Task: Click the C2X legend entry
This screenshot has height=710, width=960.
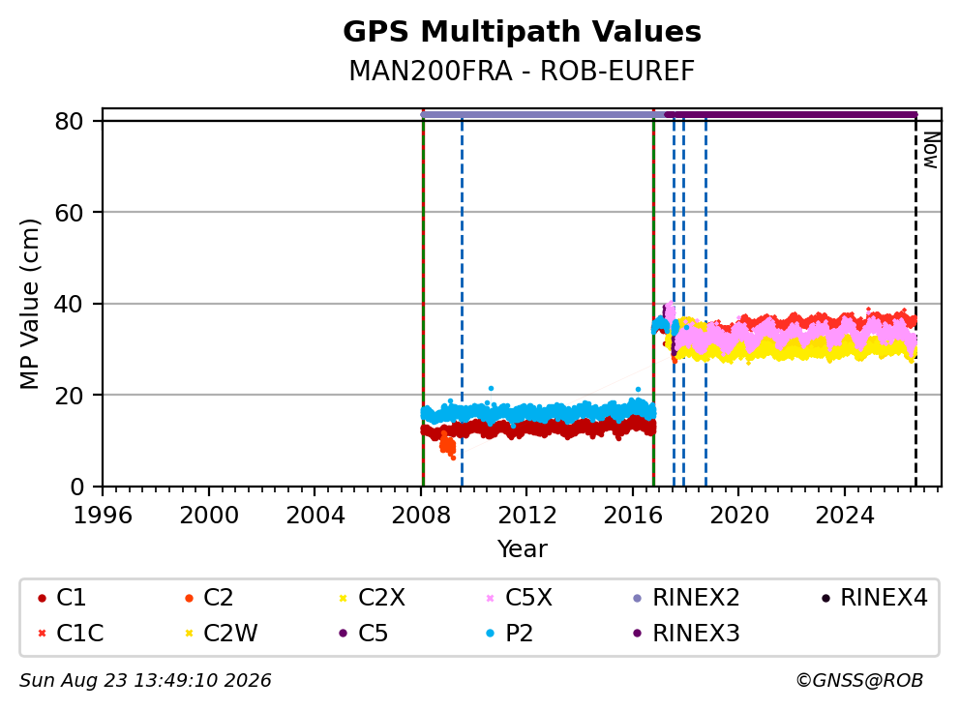Action: tap(372, 598)
